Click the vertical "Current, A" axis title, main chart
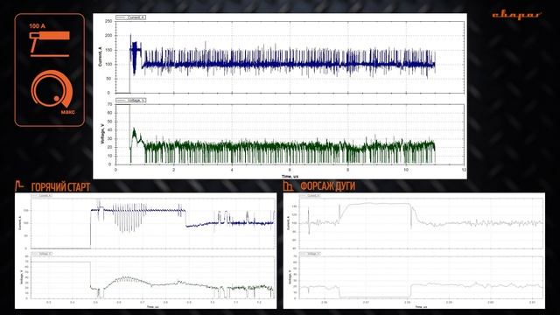This screenshot has width=560, height=315. click(x=100, y=57)
